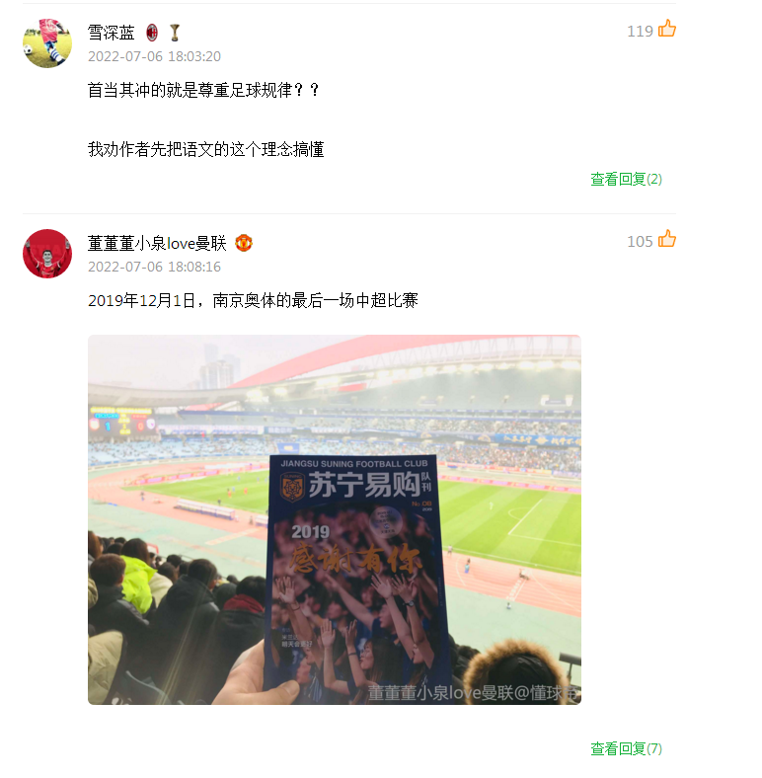Viewport: 762px width, 778px height.
Task: Click comment text 我劝作者先把语文的这个理念搞懂
Action: [x=206, y=149]
